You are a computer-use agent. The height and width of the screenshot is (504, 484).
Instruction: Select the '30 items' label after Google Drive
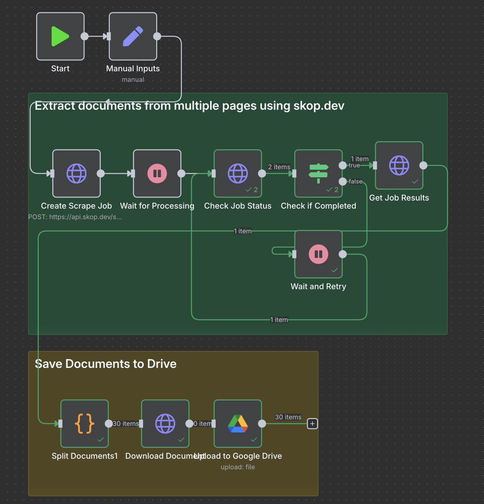(x=288, y=417)
